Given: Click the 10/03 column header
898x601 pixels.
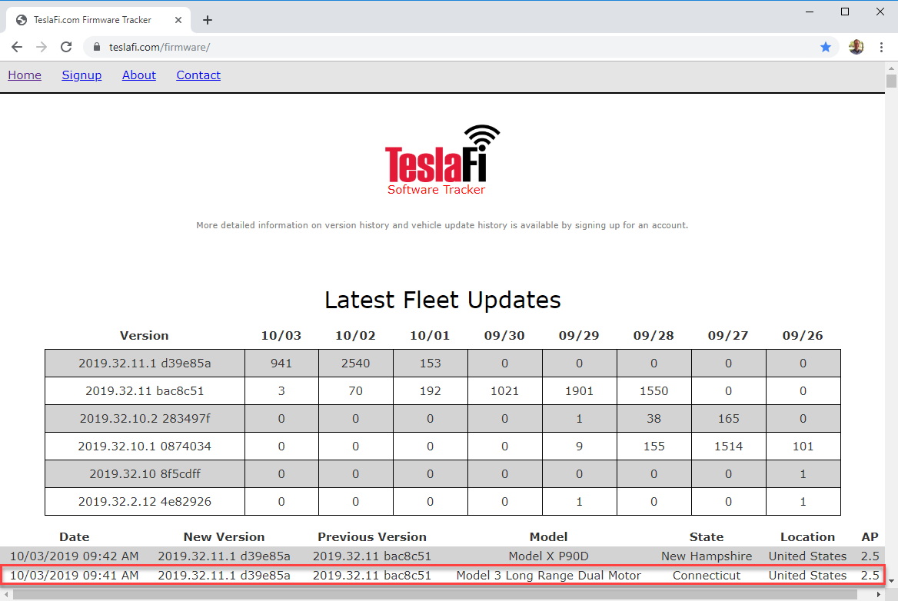Looking at the screenshot, I should click(281, 335).
